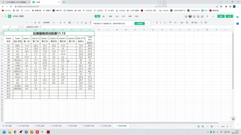This screenshot has height=135, width=241.
Task: Click the photo collaborator avatar
Action: 190,16
